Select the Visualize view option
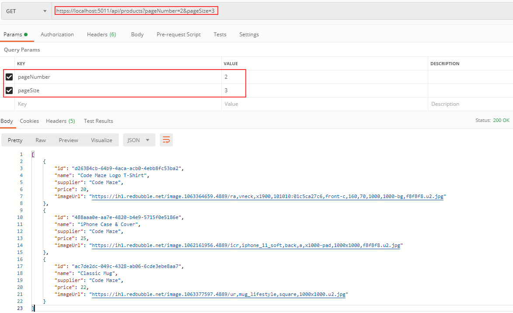513x313 pixels. pos(101,140)
